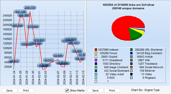171x94 pixels.
Task: Click the 182 550 data mark
Action: pos(17,25)
